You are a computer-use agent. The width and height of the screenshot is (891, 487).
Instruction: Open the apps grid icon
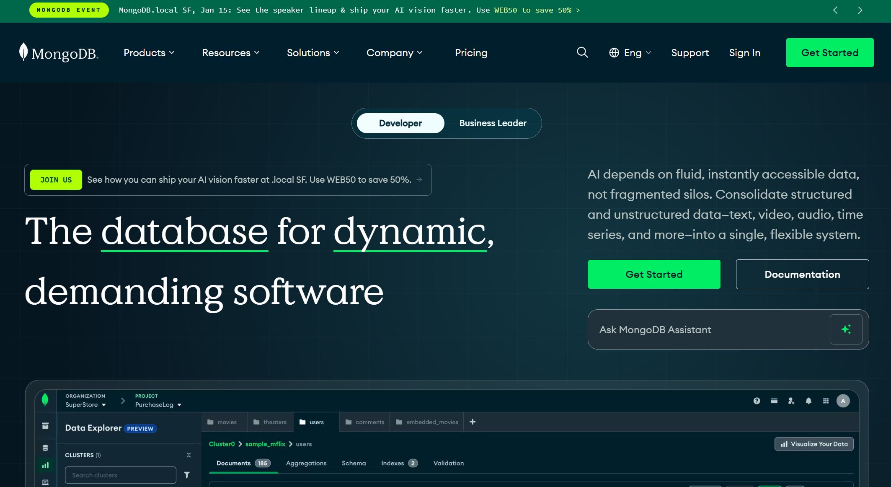[825, 401]
